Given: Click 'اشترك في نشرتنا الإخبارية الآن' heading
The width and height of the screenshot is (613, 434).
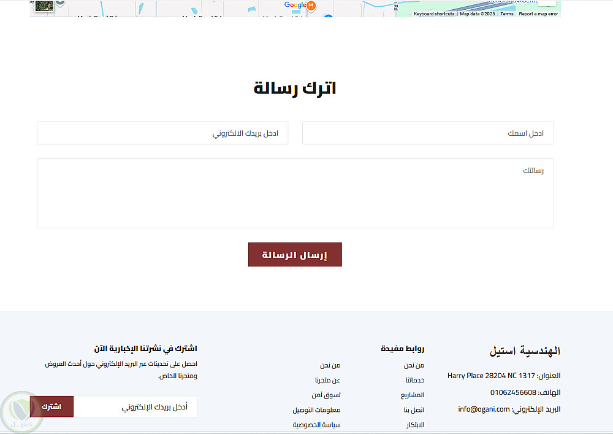Looking at the screenshot, I should [x=145, y=348].
